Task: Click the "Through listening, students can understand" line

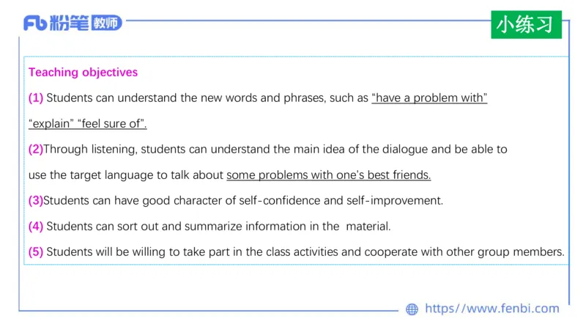Action: tap(275, 150)
